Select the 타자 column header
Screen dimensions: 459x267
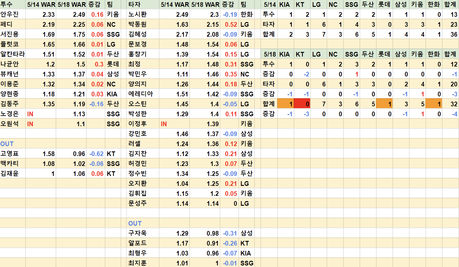pyautogui.click(x=135, y=5)
